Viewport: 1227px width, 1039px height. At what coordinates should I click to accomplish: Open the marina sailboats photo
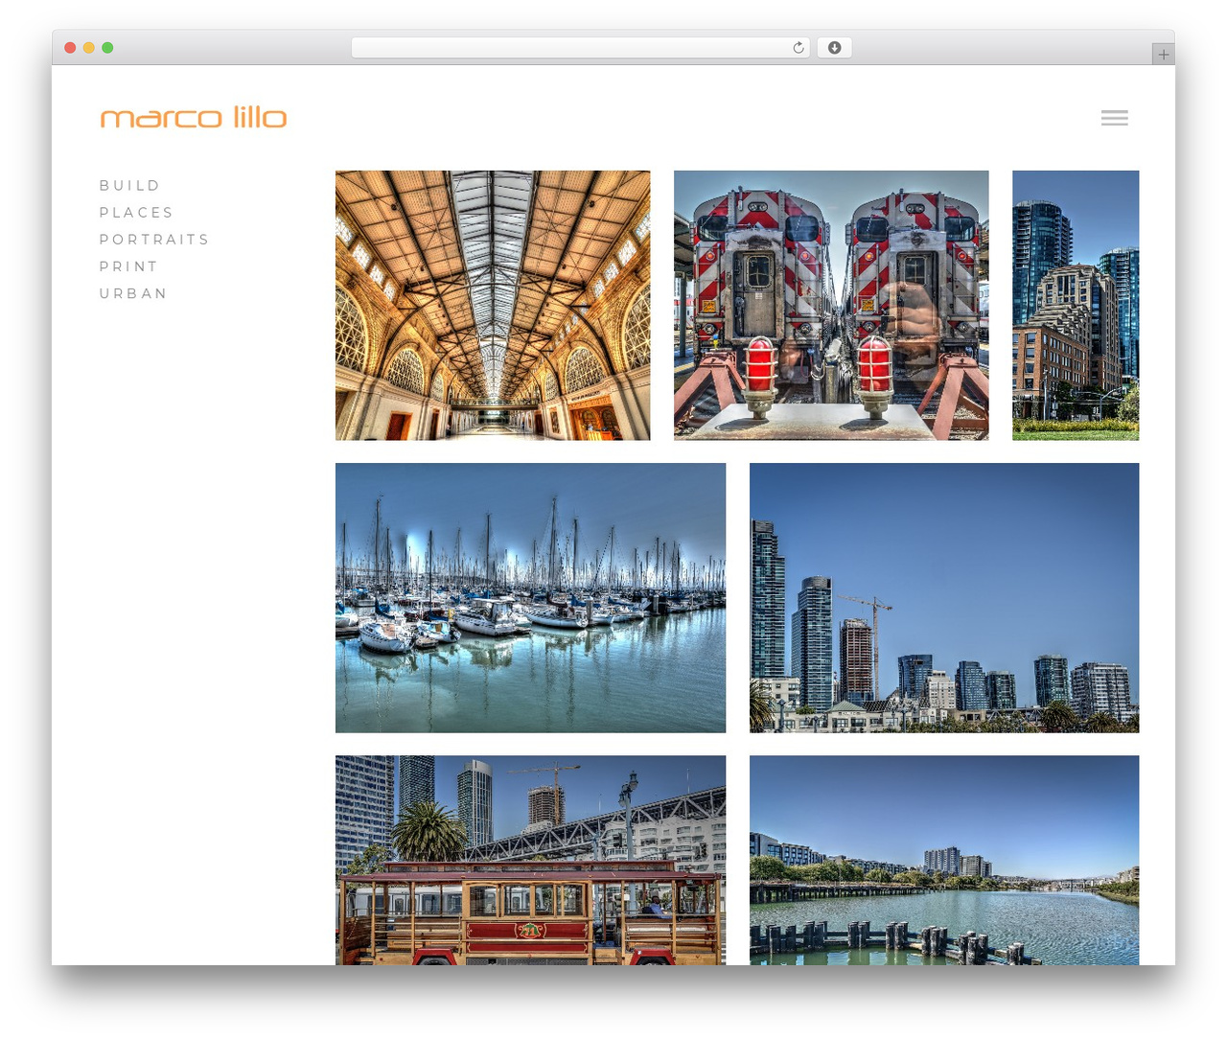click(530, 598)
